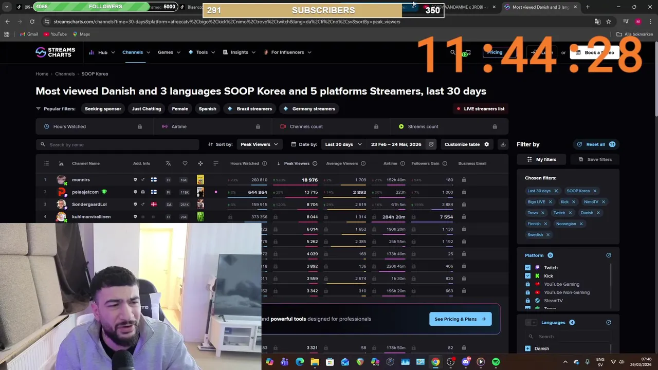Viewport: 658px width, 370px height.
Task: Switch to the My filters tab
Action: click(541, 159)
